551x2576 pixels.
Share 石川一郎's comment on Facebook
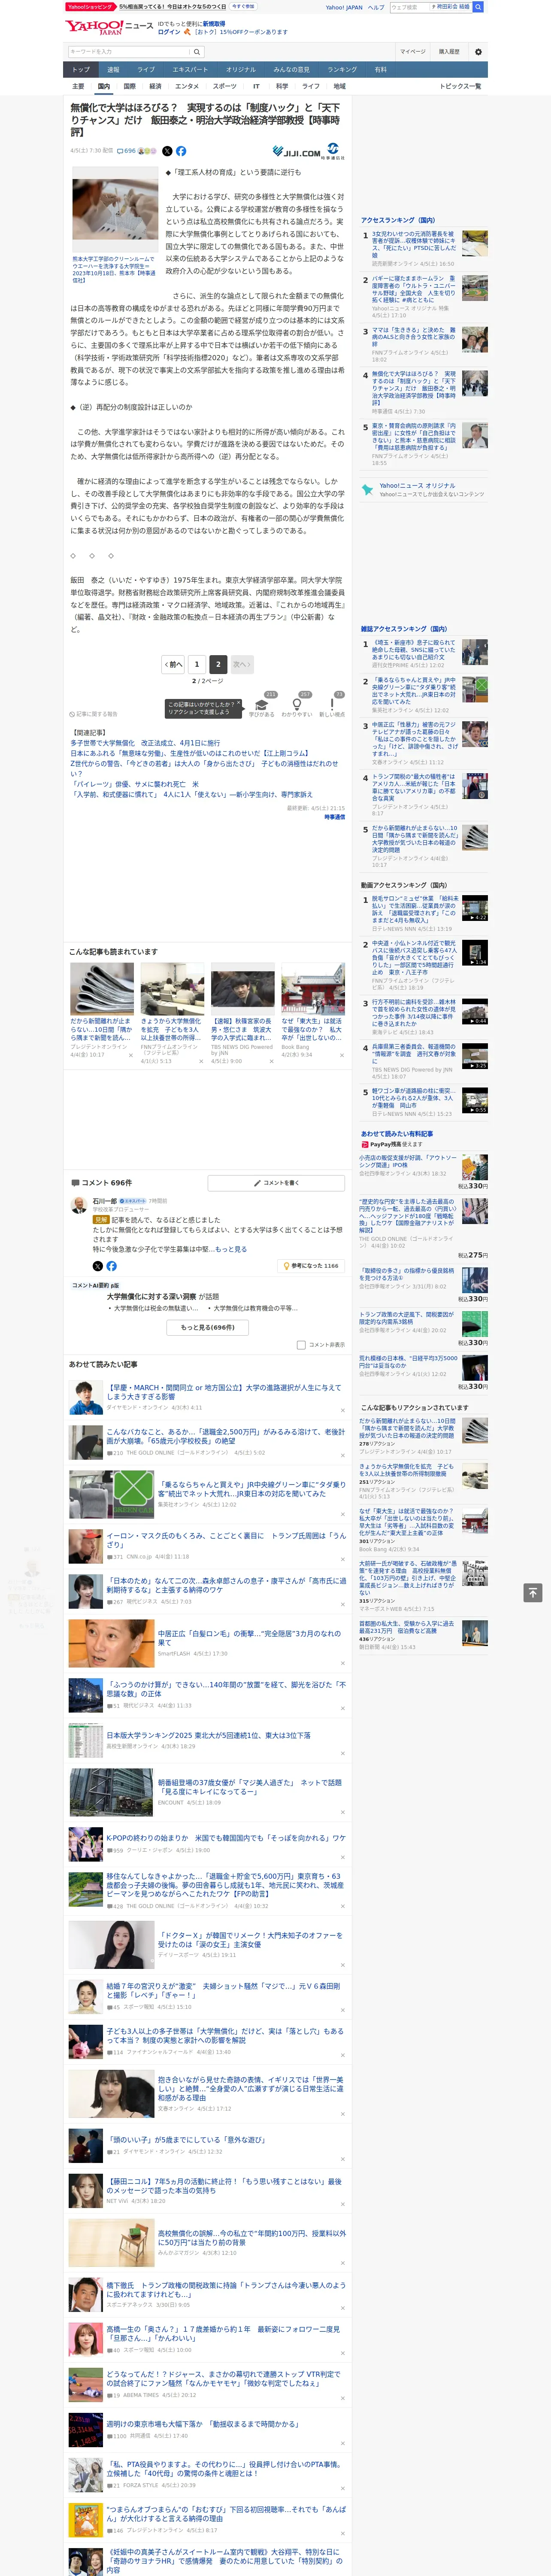pos(111,1266)
